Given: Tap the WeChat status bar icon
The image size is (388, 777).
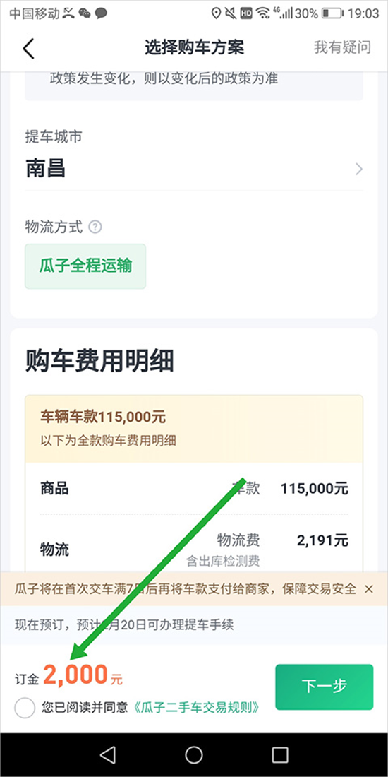Looking at the screenshot, I should coord(84,13).
